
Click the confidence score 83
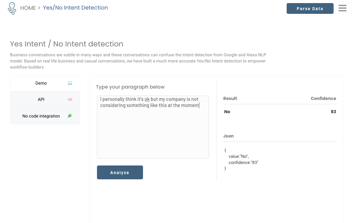coord(333,112)
